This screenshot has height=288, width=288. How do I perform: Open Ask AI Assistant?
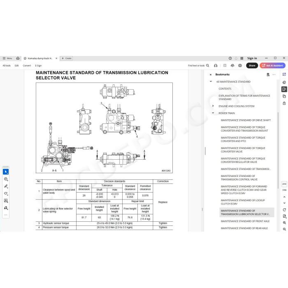[272, 65]
